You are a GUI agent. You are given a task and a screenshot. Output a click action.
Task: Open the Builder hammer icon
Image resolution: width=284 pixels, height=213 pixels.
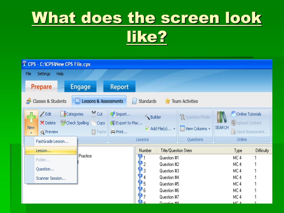click(147, 117)
